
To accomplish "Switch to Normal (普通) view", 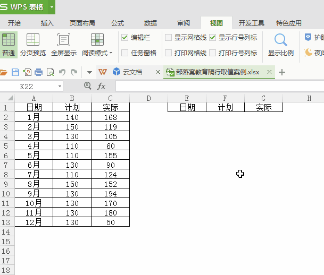I will [x=9, y=45].
